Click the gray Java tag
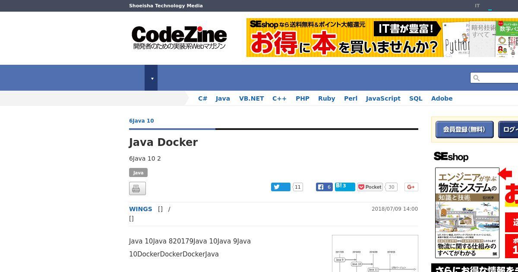518x272 pixels. coord(138,173)
